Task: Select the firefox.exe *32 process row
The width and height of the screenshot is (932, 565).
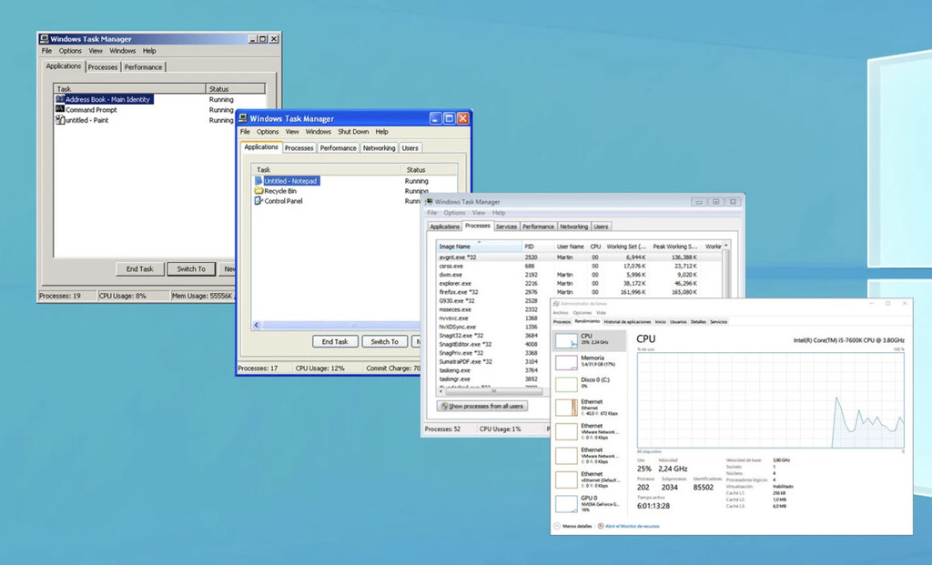Action: point(458,292)
